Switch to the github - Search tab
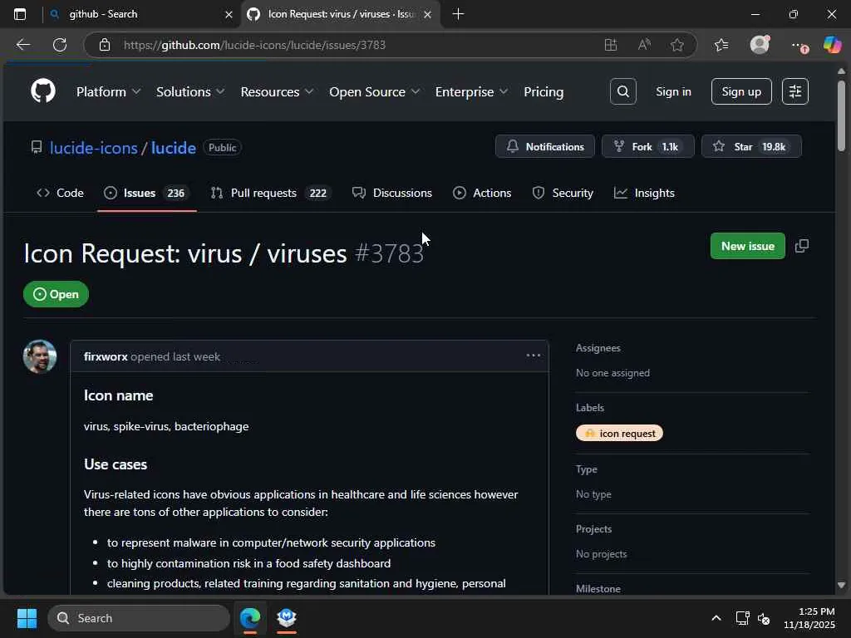This screenshot has width=851, height=638. pos(141,14)
